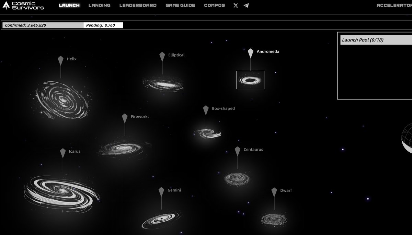Open the Compos tab
This screenshot has width=412, height=235.
click(215, 5)
